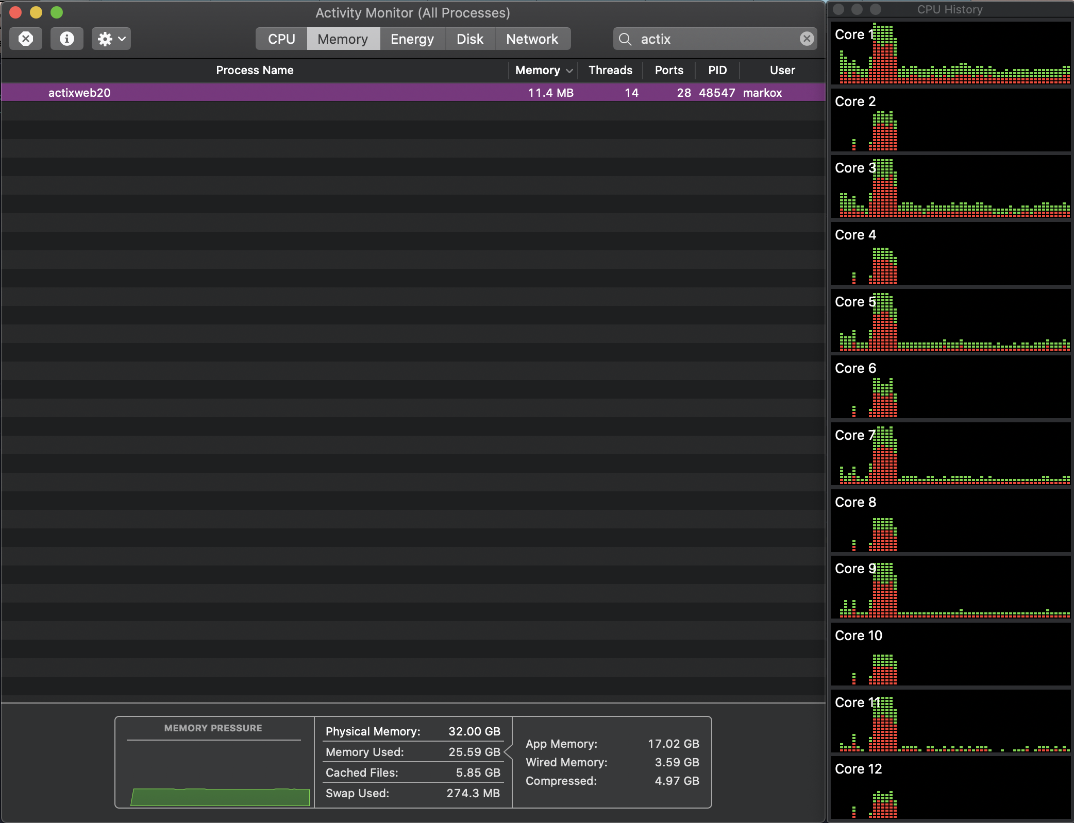This screenshot has width=1074, height=823.
Task: Sort by Process Name column
Action: click(255, 70)
